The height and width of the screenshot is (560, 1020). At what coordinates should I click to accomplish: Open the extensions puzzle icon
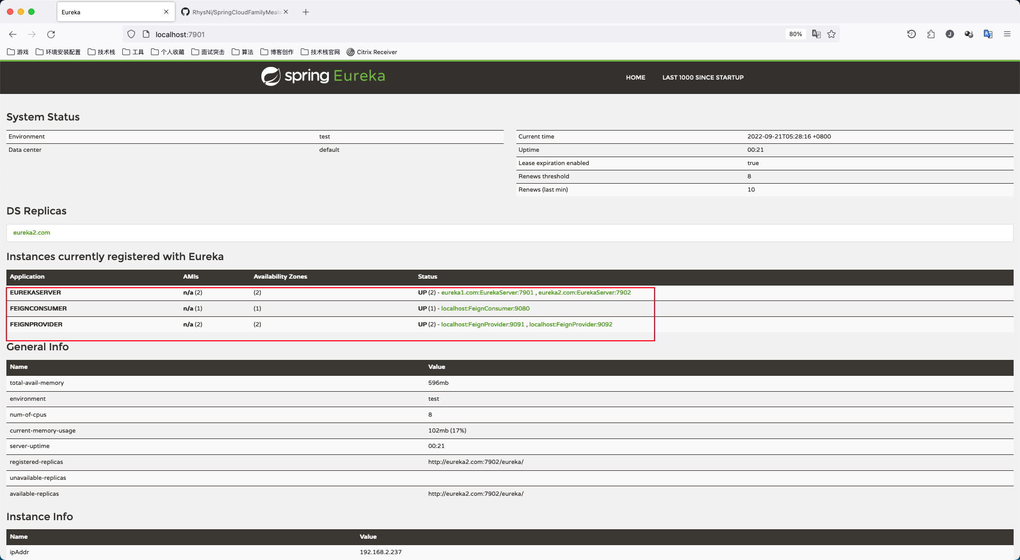pyautogui.click(x=931, y=34)
